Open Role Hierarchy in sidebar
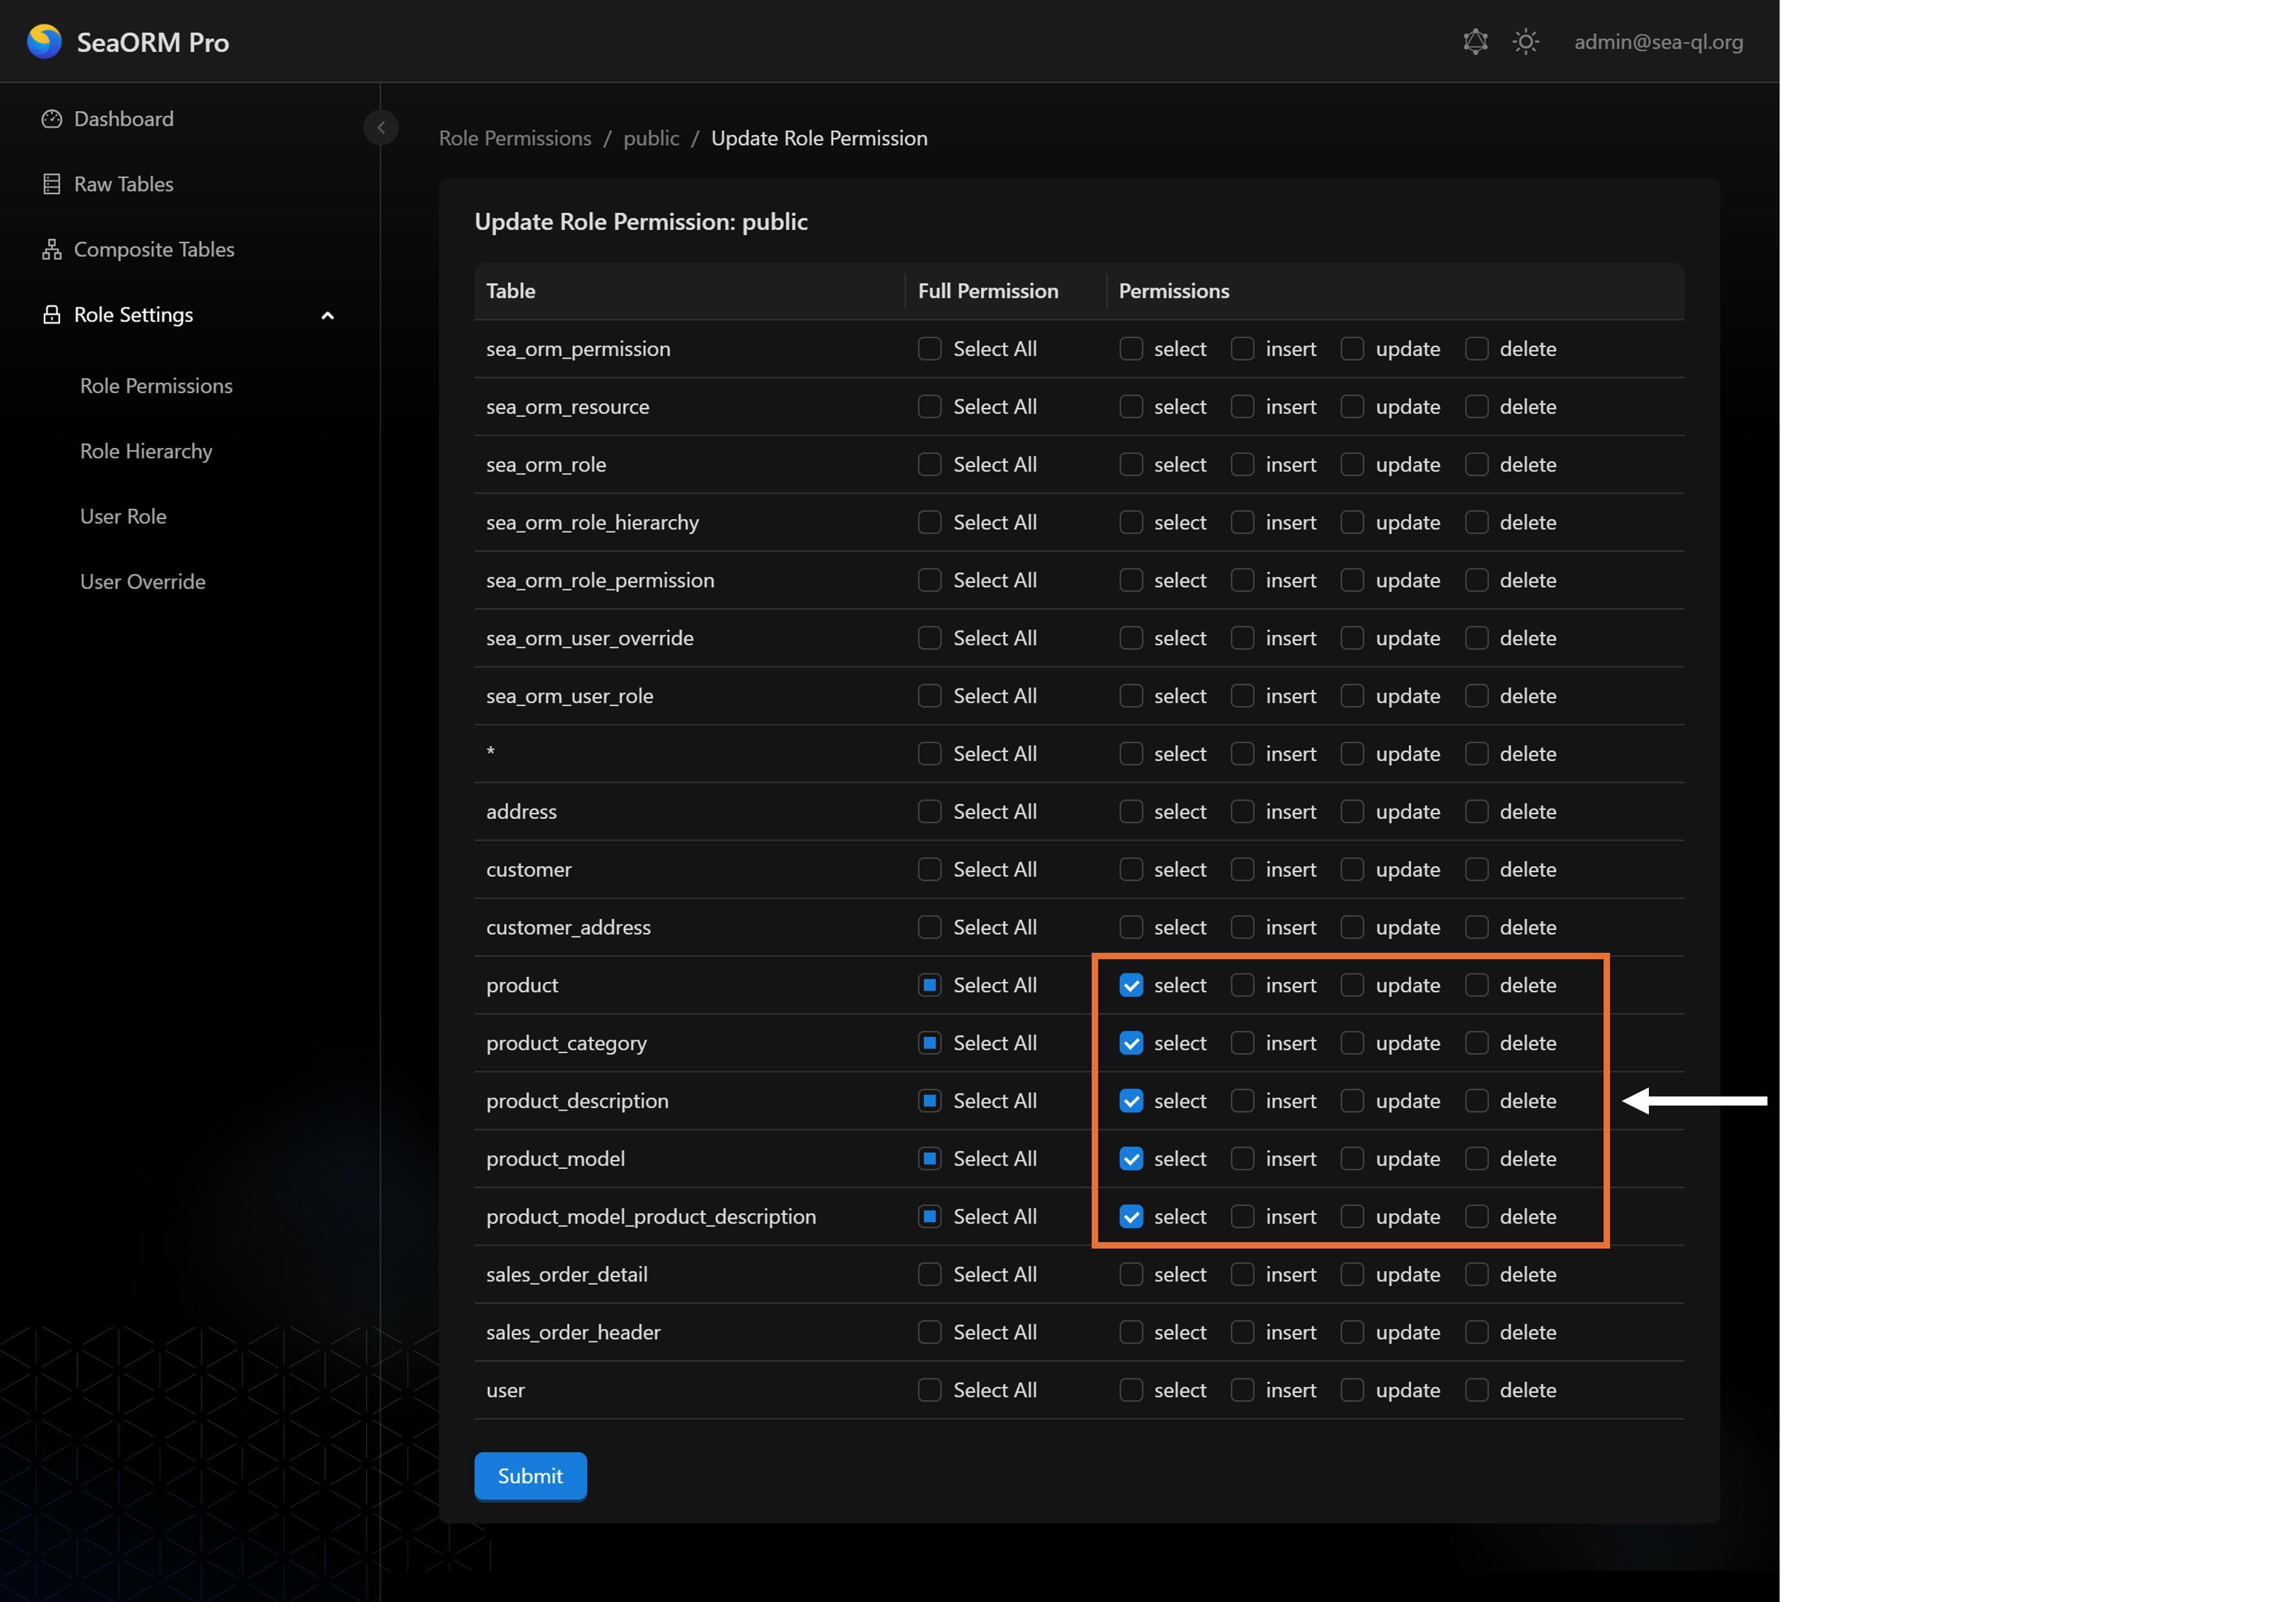 (146, 451)
